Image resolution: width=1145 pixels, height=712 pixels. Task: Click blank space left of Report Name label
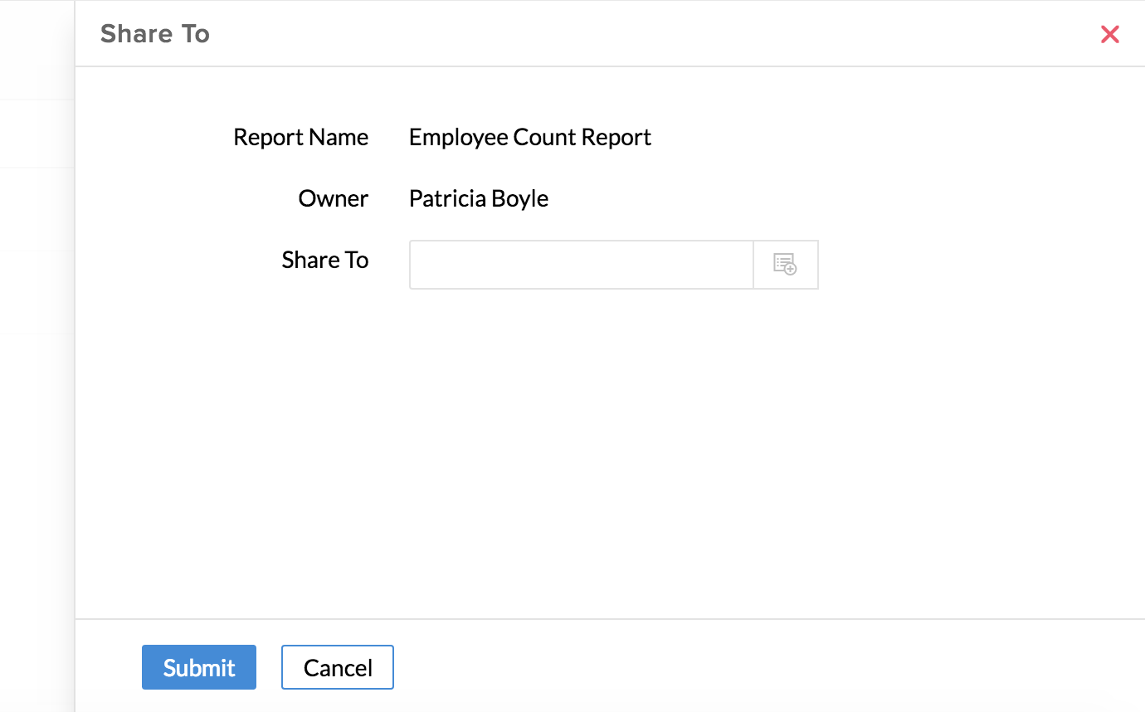pyautogui.click(x=149, y=137)
